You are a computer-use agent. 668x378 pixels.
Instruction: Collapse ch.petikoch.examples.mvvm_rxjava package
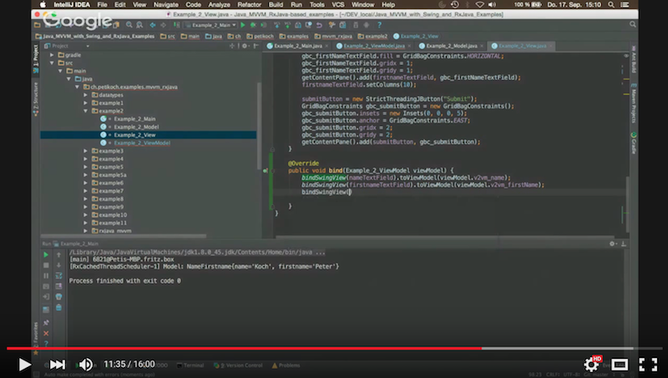[x=78, y=87]
